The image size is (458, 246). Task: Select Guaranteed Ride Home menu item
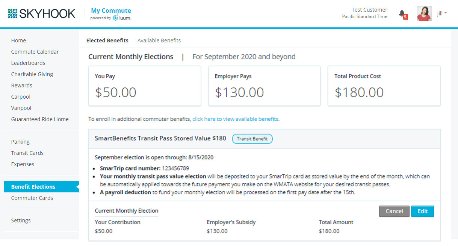pyautogui.click(x=40, y=119)
